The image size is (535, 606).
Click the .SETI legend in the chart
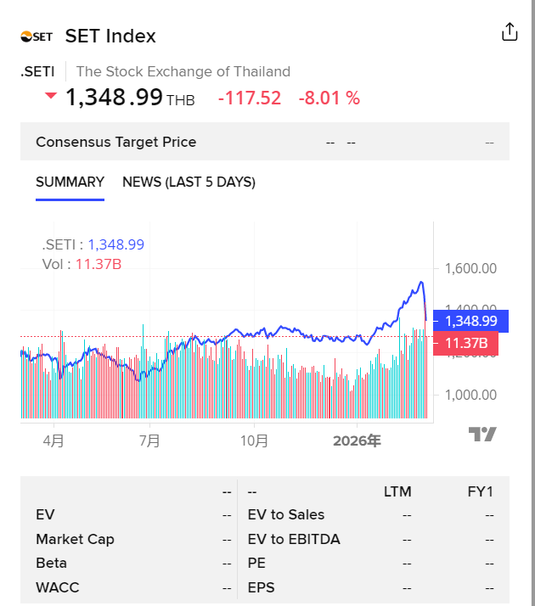tap(93, 244)
